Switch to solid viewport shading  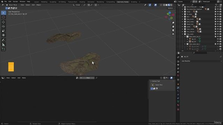[x=167, y=5]
